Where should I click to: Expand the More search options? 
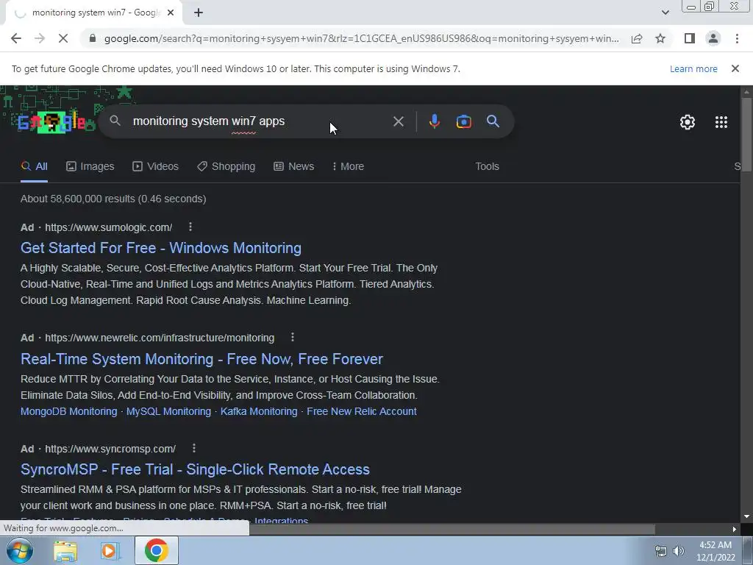(348, 166)
